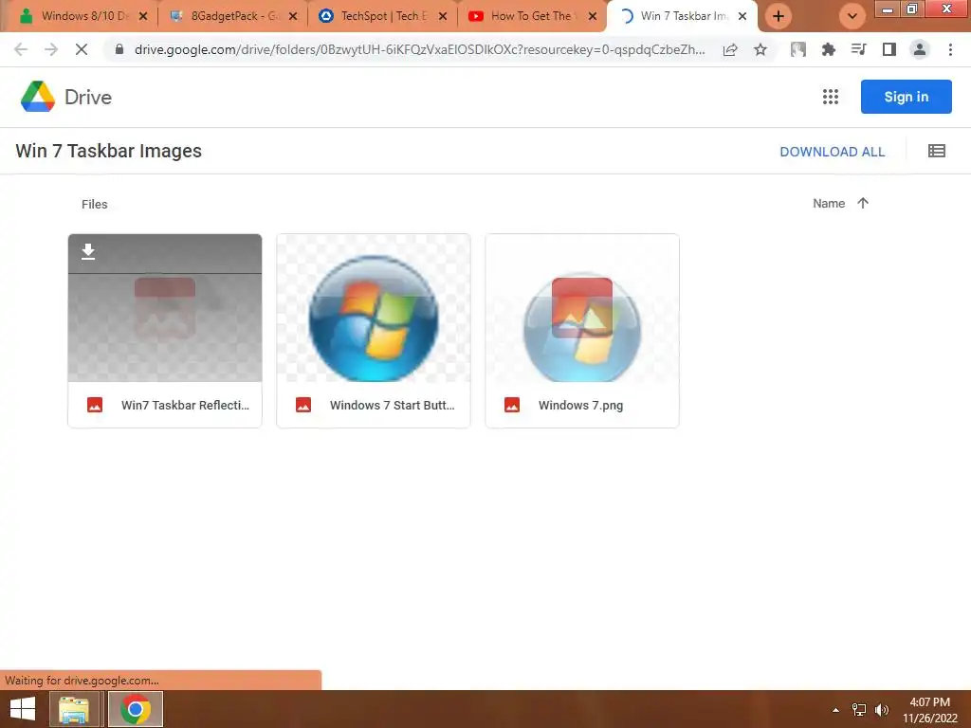Open Windows 7.png image thumbnail
The width and height of the screenshot is (971, 728).
click(582, 308)
